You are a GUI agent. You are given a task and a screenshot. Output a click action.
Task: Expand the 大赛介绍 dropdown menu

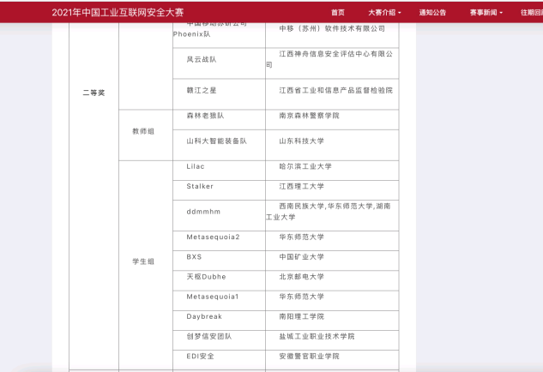pyautogui.click(x=384, y=13)
